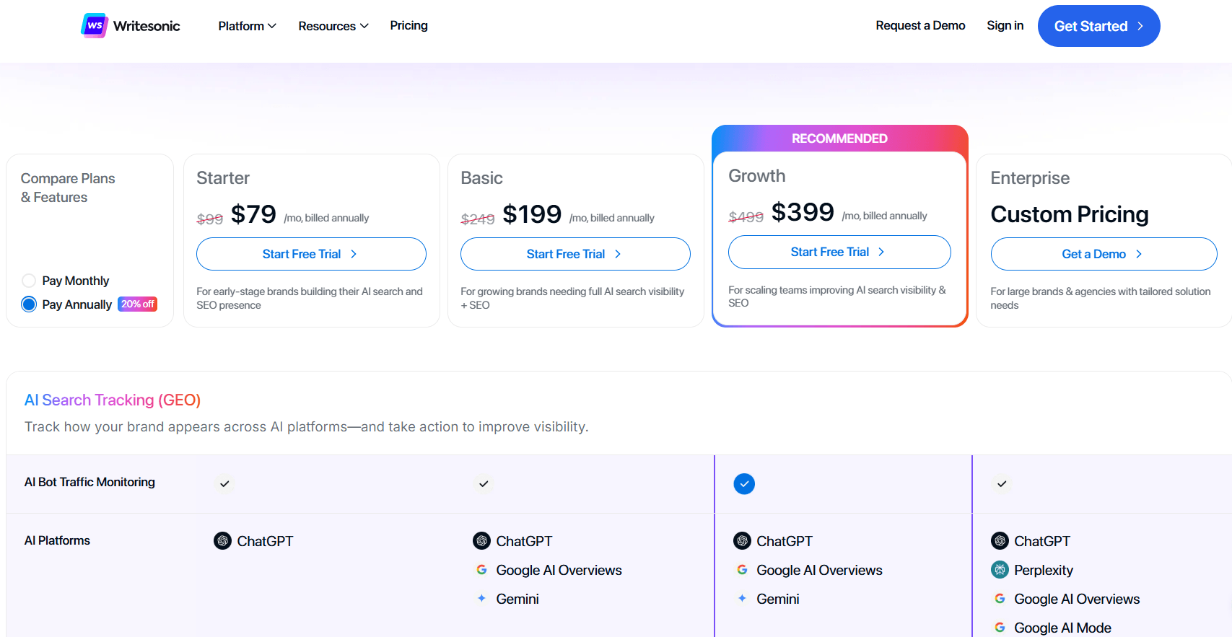Select the Pay Monthly radio option
The width and height of the screenshot is (1232, 637).
(x=29, y=281)
